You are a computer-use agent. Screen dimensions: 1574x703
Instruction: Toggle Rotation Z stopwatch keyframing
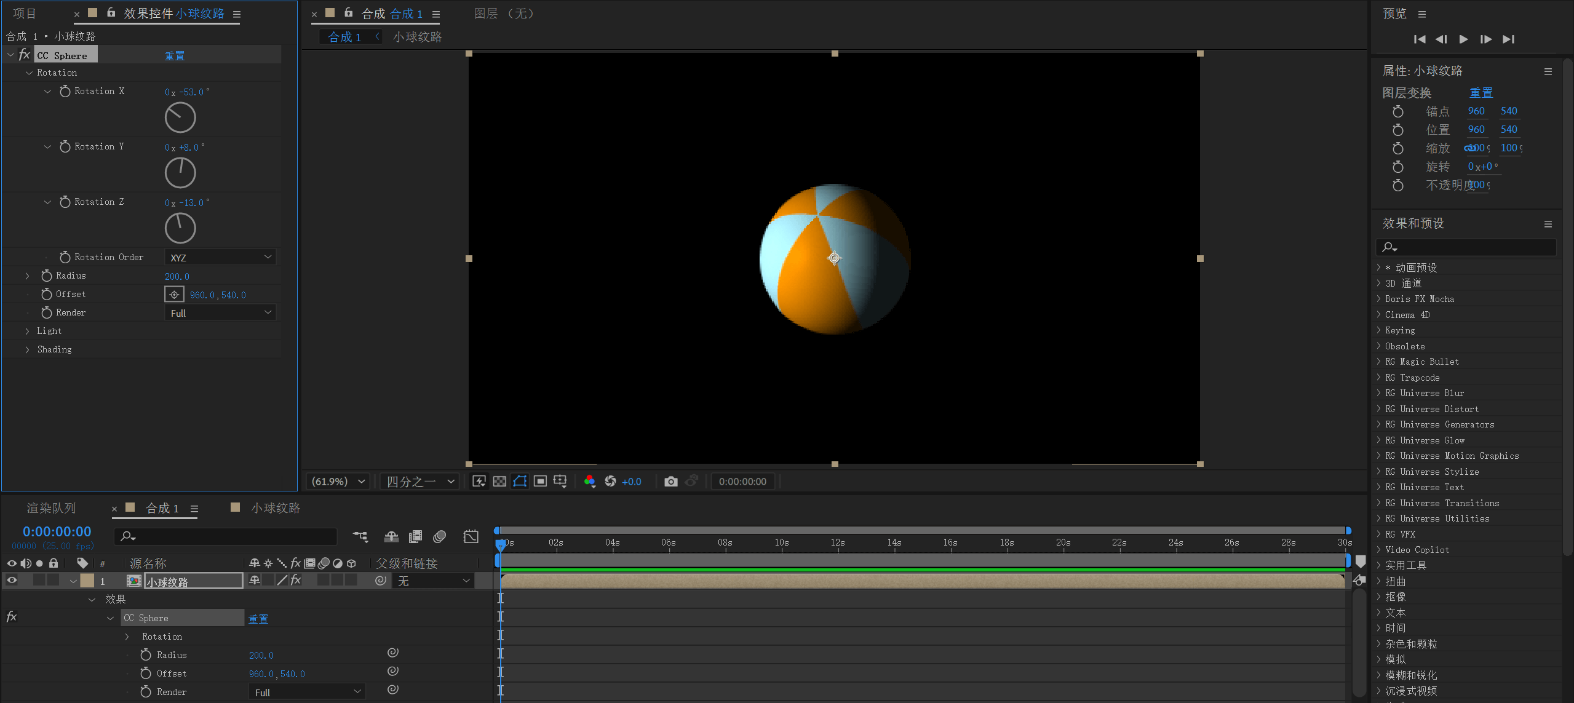pyautogui.click(x=65, y=202)
